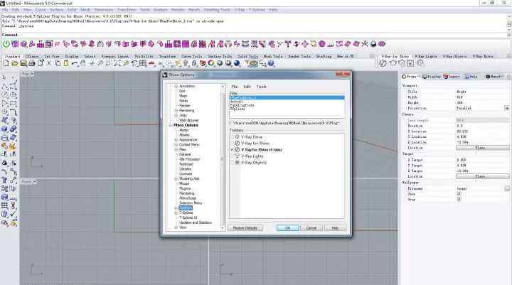Expand the Context Menu tree node
Image resolution: width=512 pixels, height=285 pixels.
pos(176,144)
